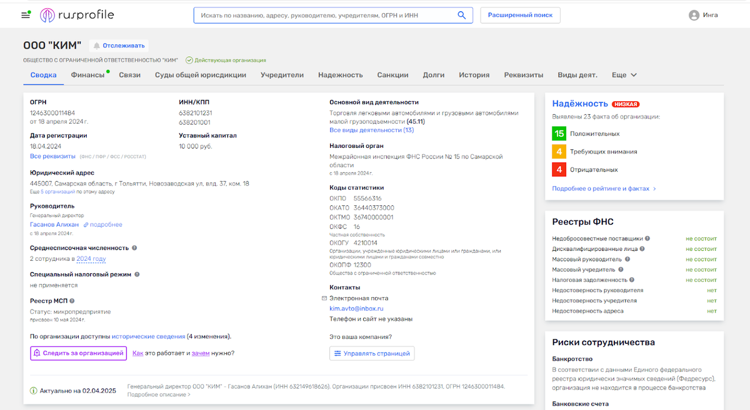Click the red 4 negative facts badge

point(559,170)
